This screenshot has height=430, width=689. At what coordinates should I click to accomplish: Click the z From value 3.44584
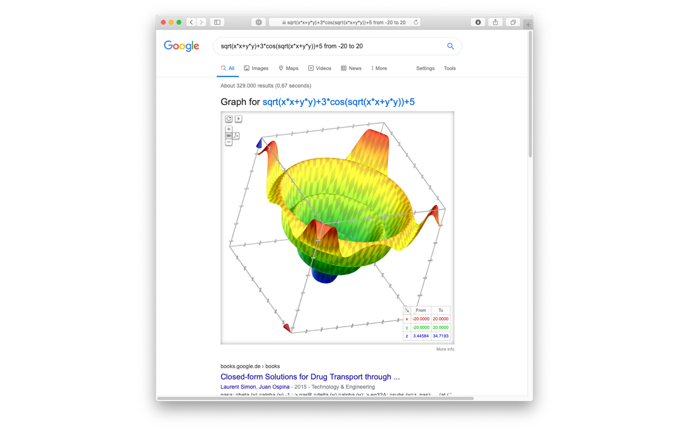pyautogui.click(x=421, y=336)
